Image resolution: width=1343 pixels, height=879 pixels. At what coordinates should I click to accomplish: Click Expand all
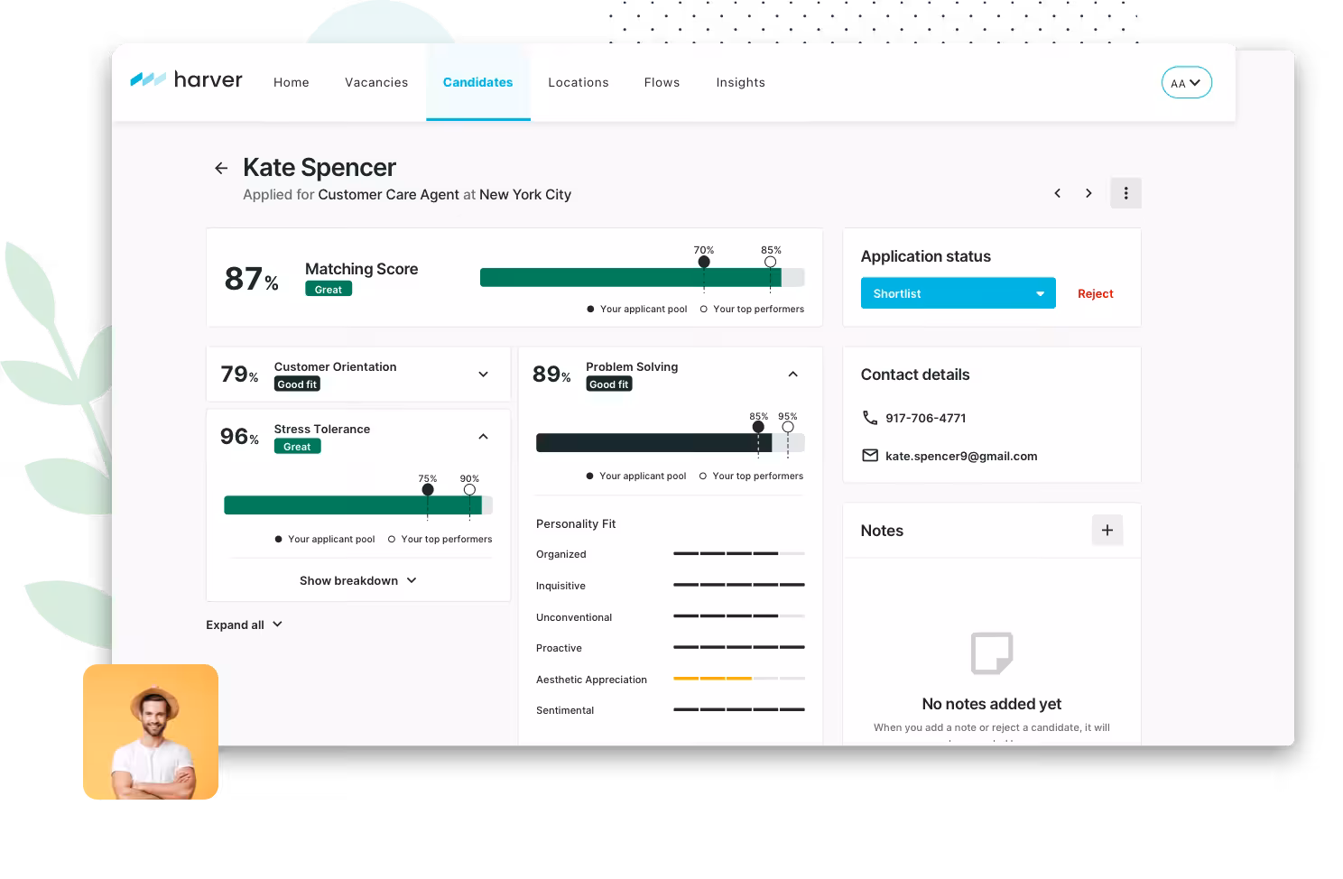point(244,625)
